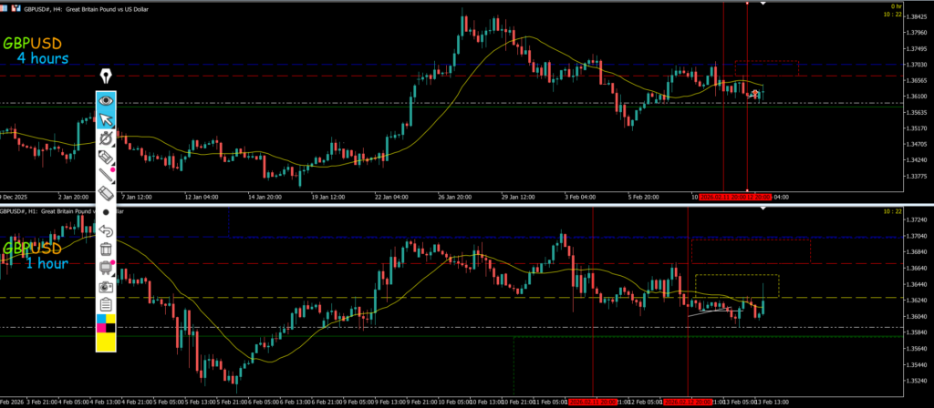Select the arrow cursor tool
Screen dimensions: 934x408
pyautogui.click(x=106, y=119)
